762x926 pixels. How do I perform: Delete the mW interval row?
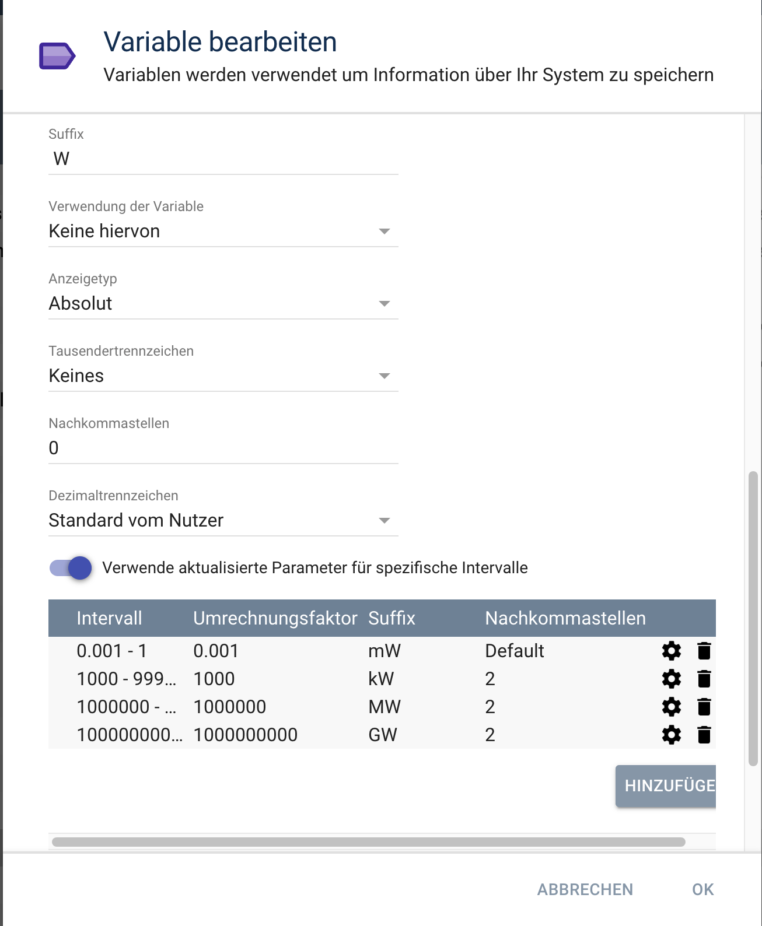(x=704, y=651)
